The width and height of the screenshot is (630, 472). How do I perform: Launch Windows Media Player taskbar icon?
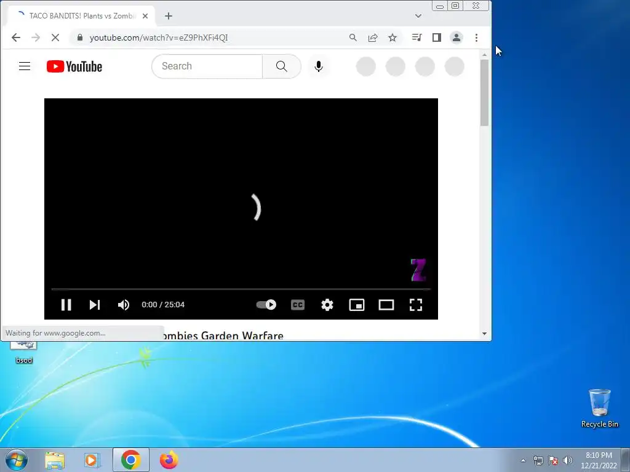point(92,460)
